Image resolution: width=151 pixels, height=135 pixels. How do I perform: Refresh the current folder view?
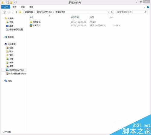112,12
